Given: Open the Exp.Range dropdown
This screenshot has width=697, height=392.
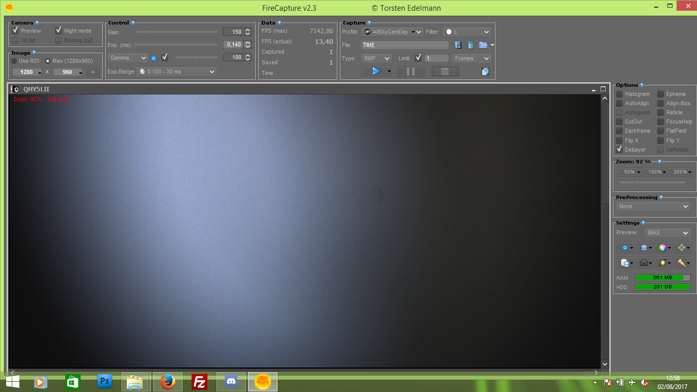Looking at the screenshot, I should tap(177, 71).
